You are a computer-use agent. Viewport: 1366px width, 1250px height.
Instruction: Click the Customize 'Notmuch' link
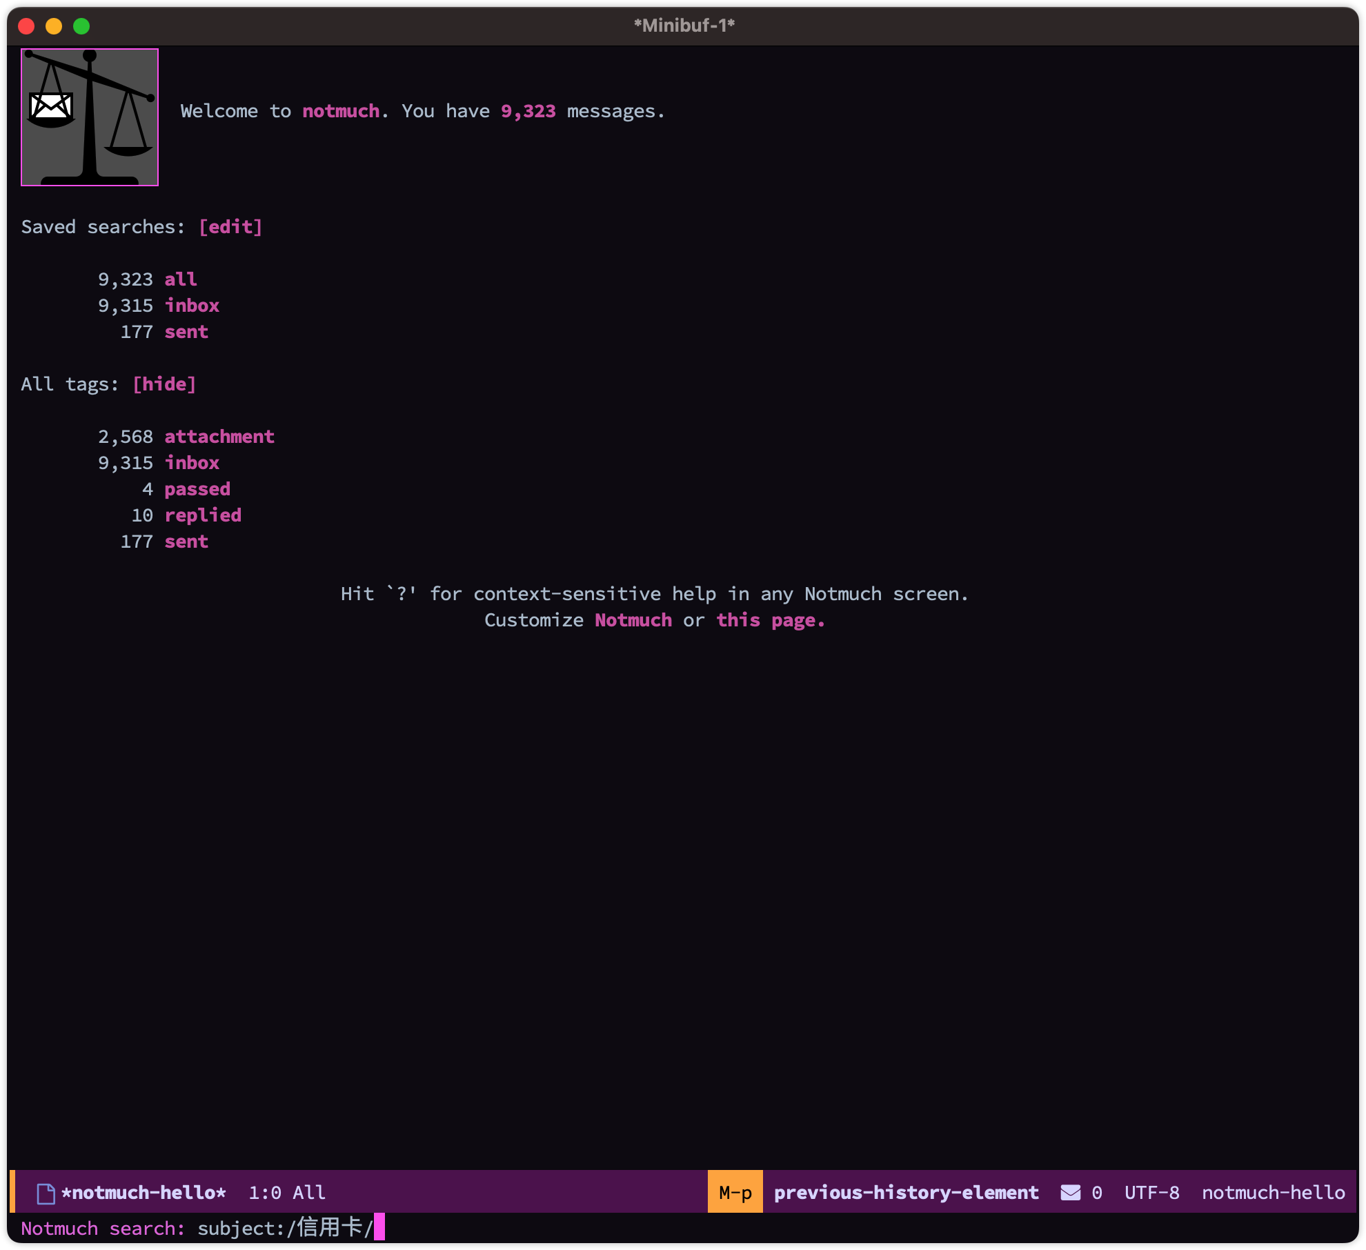[x=633, y=620]
